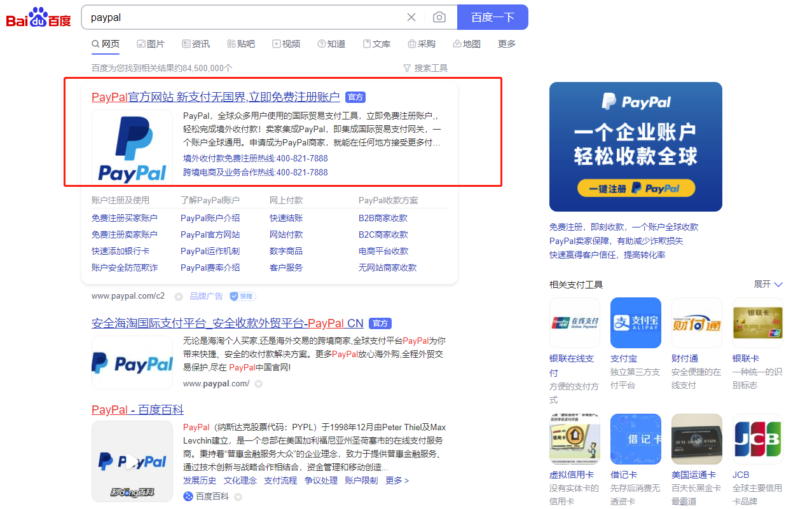Play the PayPal 秒懂百科 video thumbnail
The image size is (812, 509).
[132, 461]
